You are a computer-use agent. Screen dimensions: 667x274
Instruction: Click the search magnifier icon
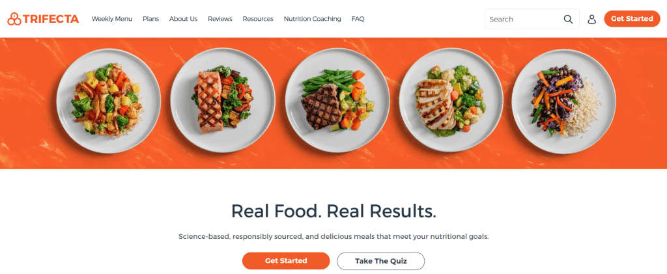coord(568,19)
